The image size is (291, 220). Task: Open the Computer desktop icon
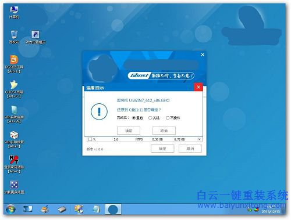(x=14, y=12)
